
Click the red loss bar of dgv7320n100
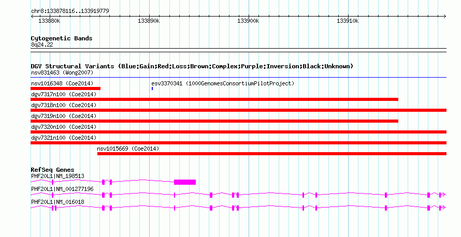tap(238, 132)
